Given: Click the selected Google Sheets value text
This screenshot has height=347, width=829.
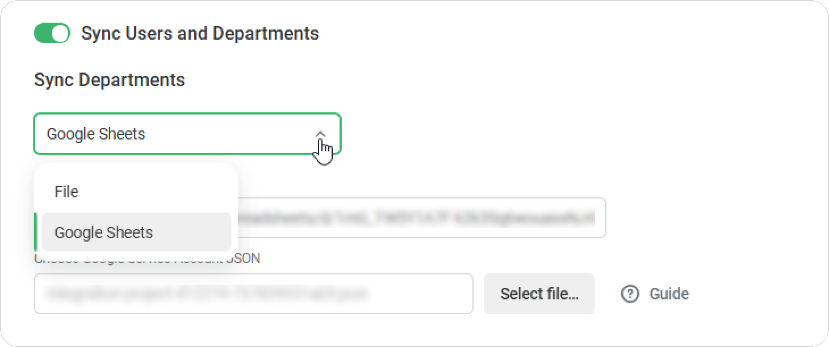Looking at the screenshot, I should tap(96, 134).
